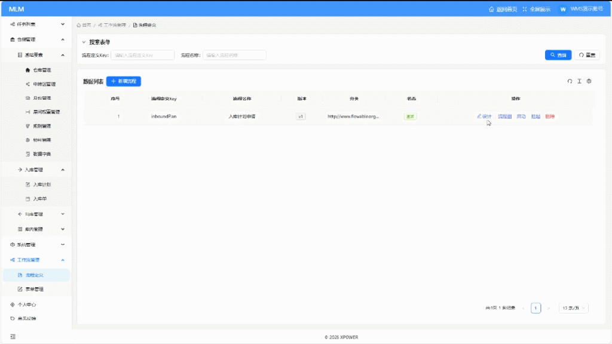Viewport: 612px width, 344px height.
Task: Click the table refresh icon above the list
Action: coord(570,81)
